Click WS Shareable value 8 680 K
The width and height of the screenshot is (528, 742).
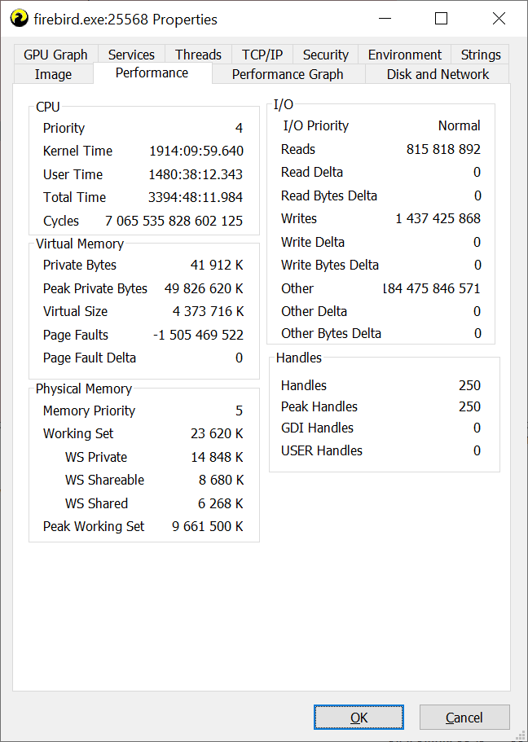point(221,480)
